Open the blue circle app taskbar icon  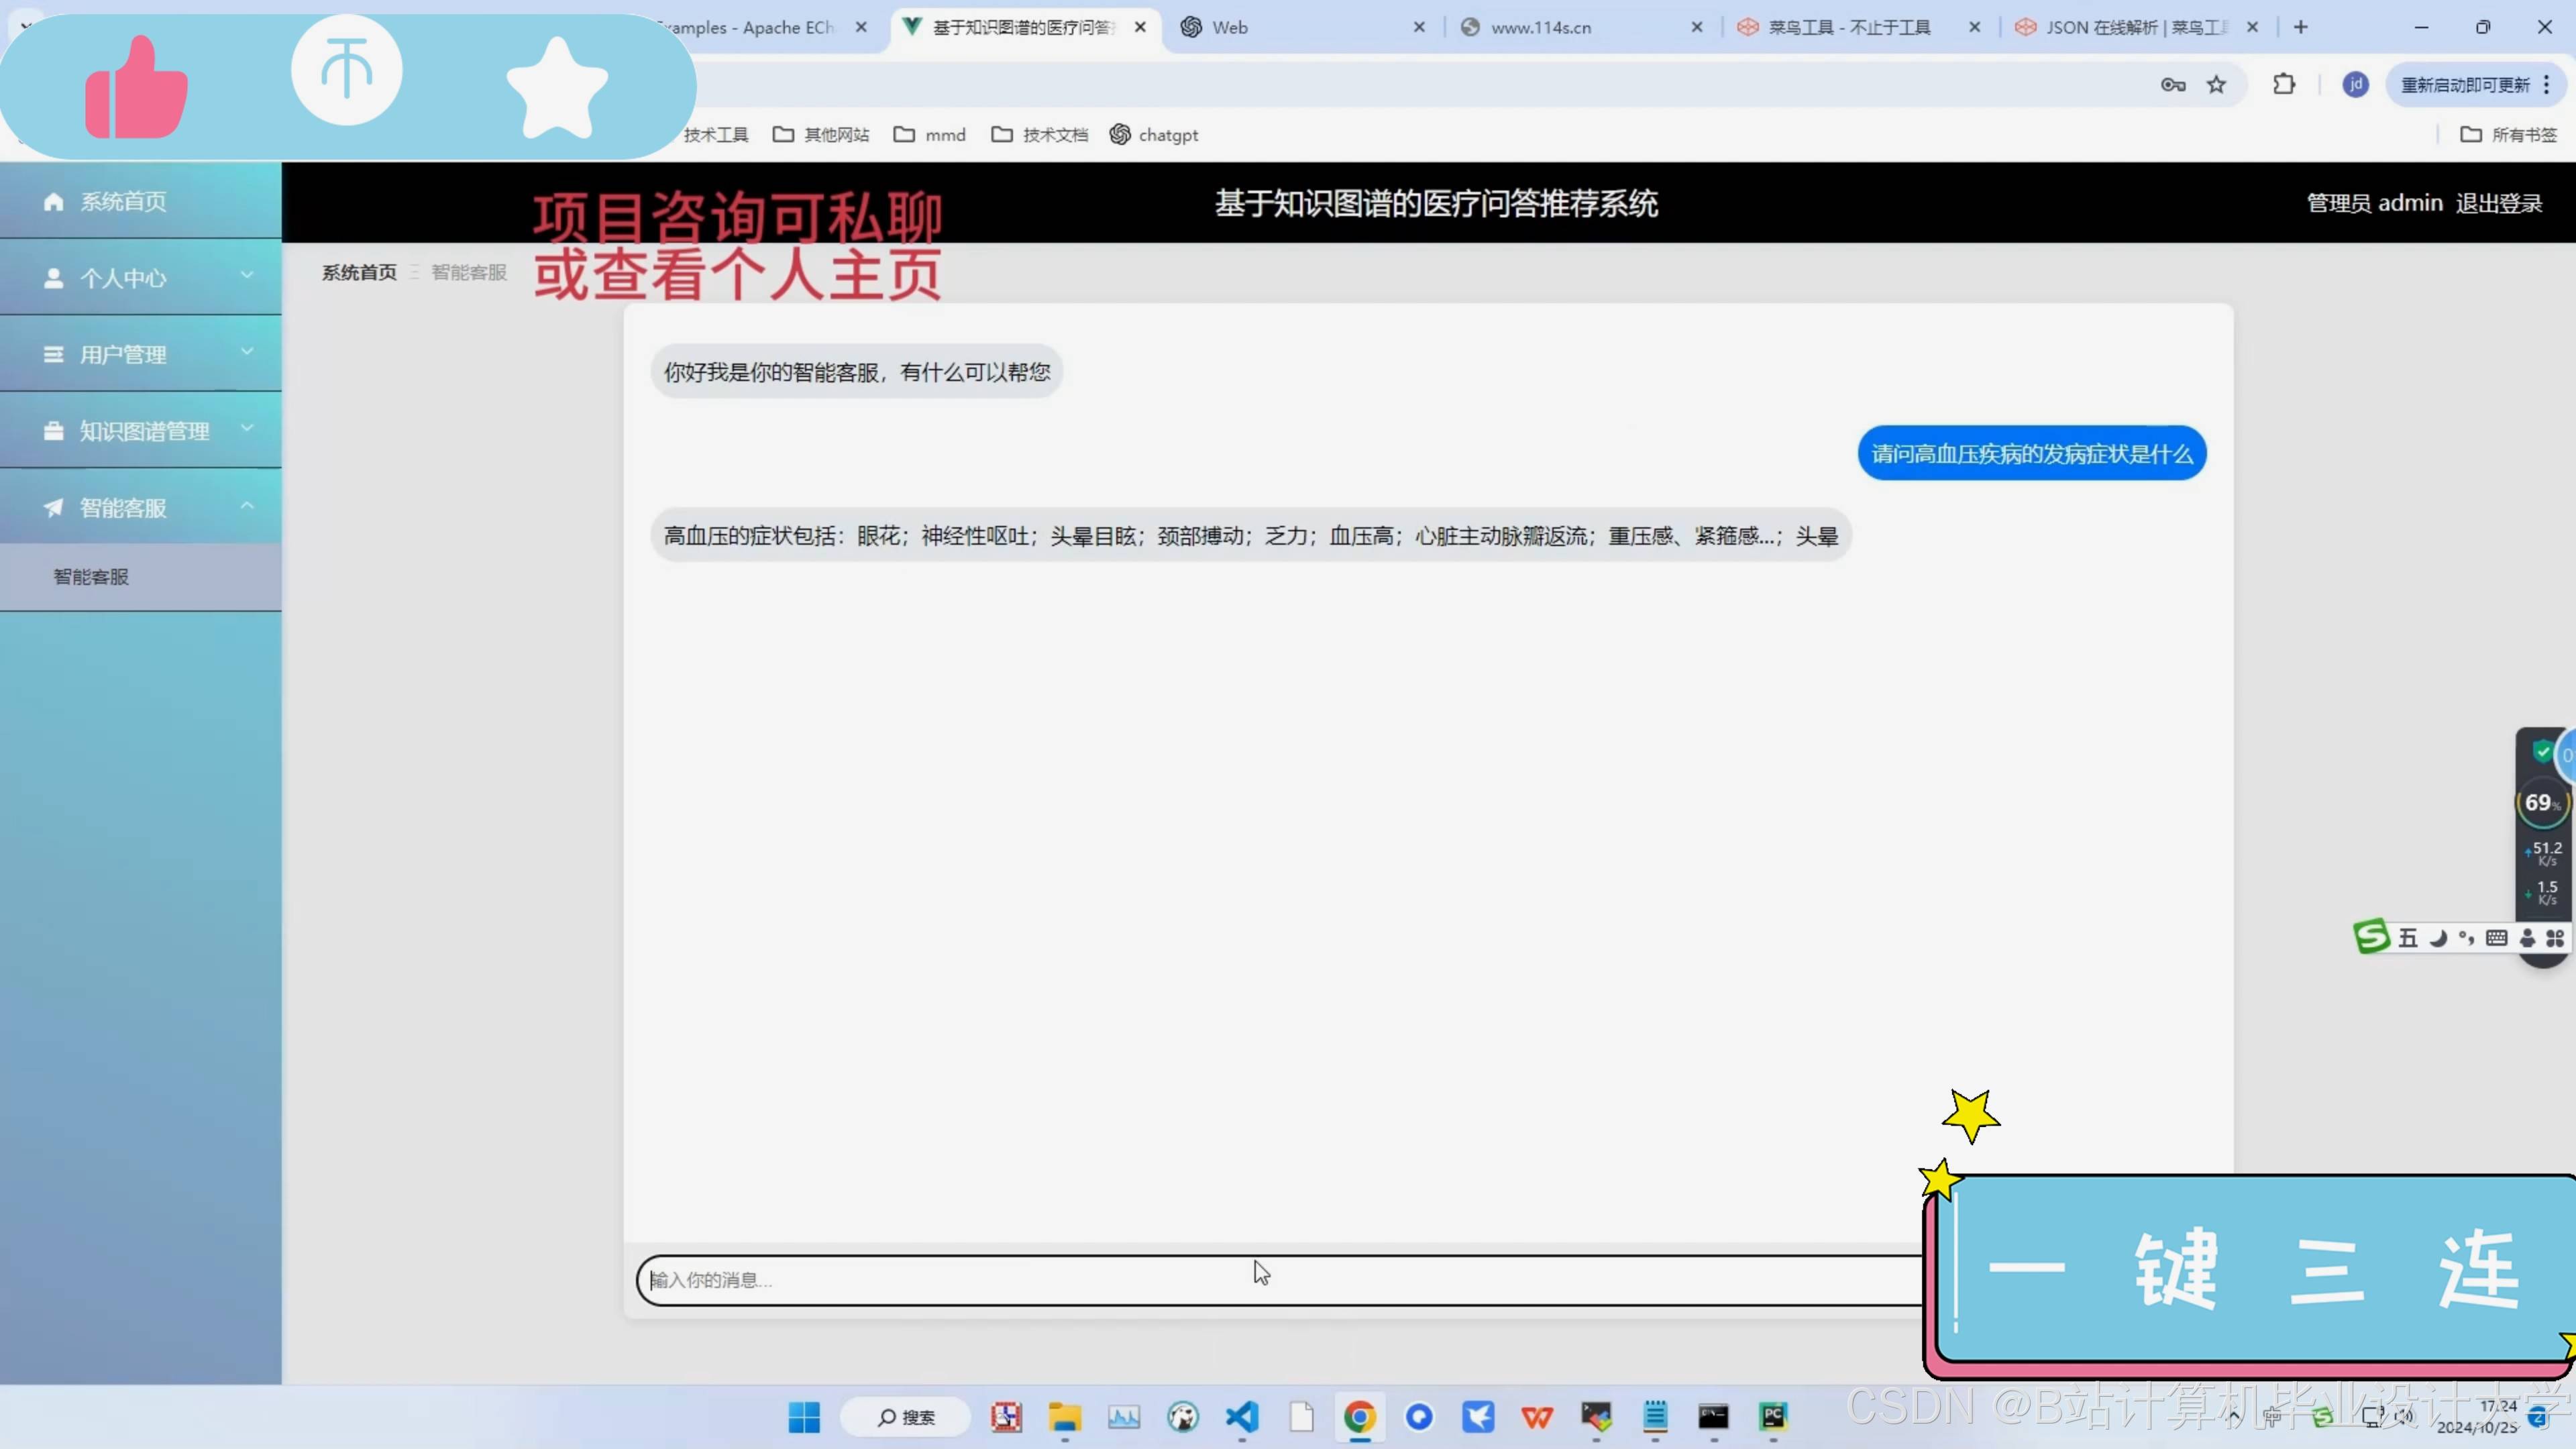1419,1417
